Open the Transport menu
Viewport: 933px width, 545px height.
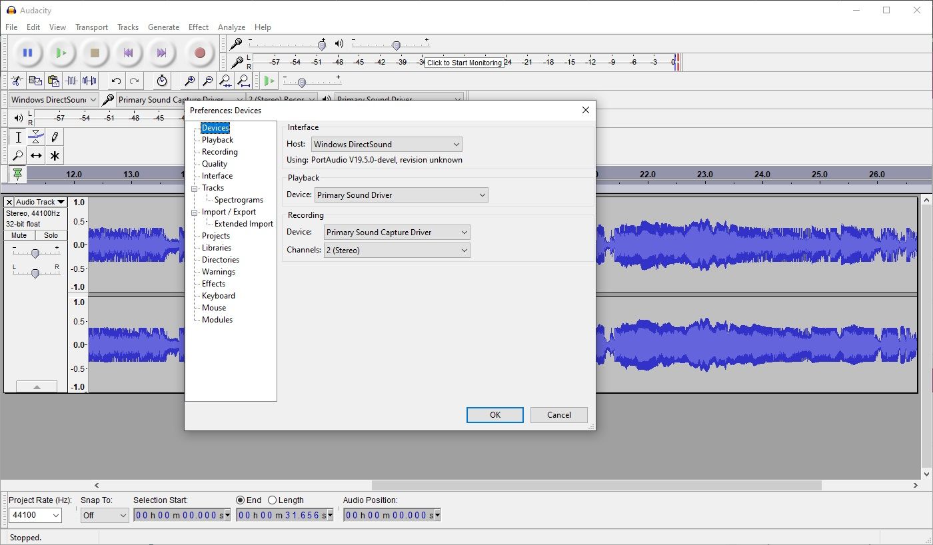pos(91,27)
